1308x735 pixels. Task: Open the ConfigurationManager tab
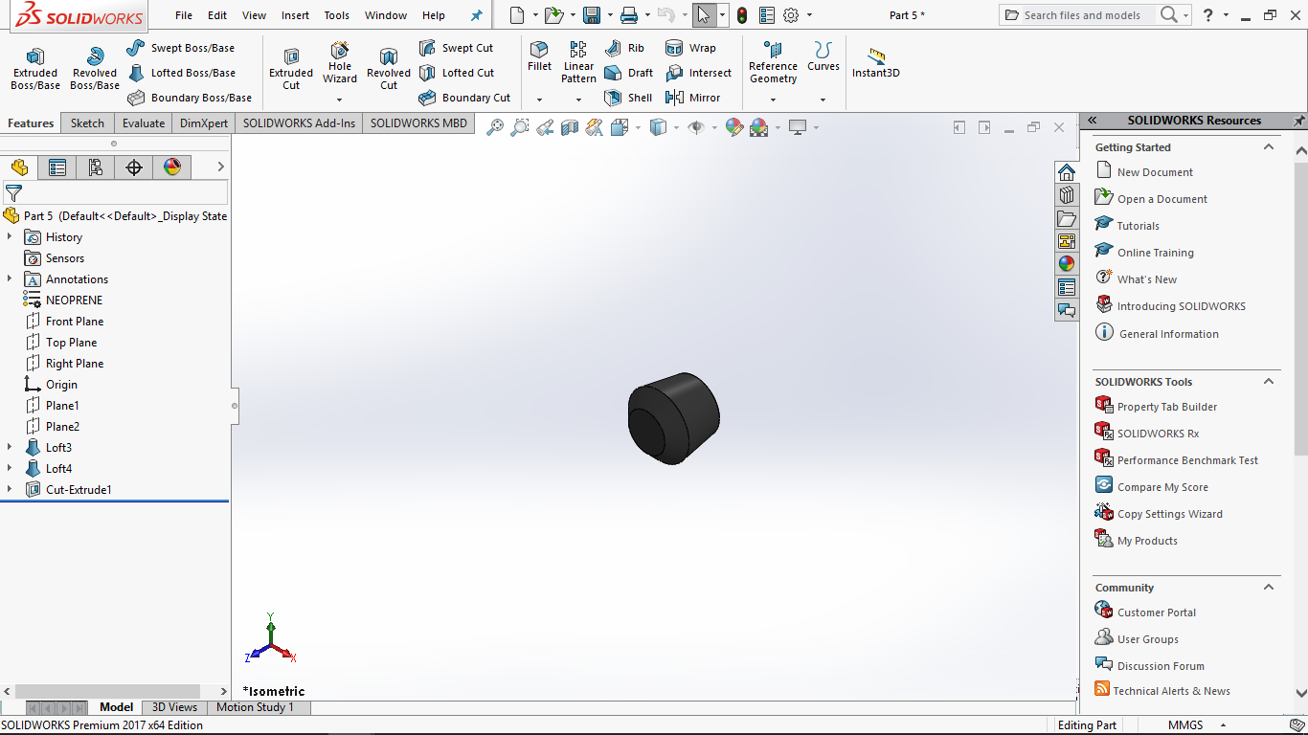point(96,167)
